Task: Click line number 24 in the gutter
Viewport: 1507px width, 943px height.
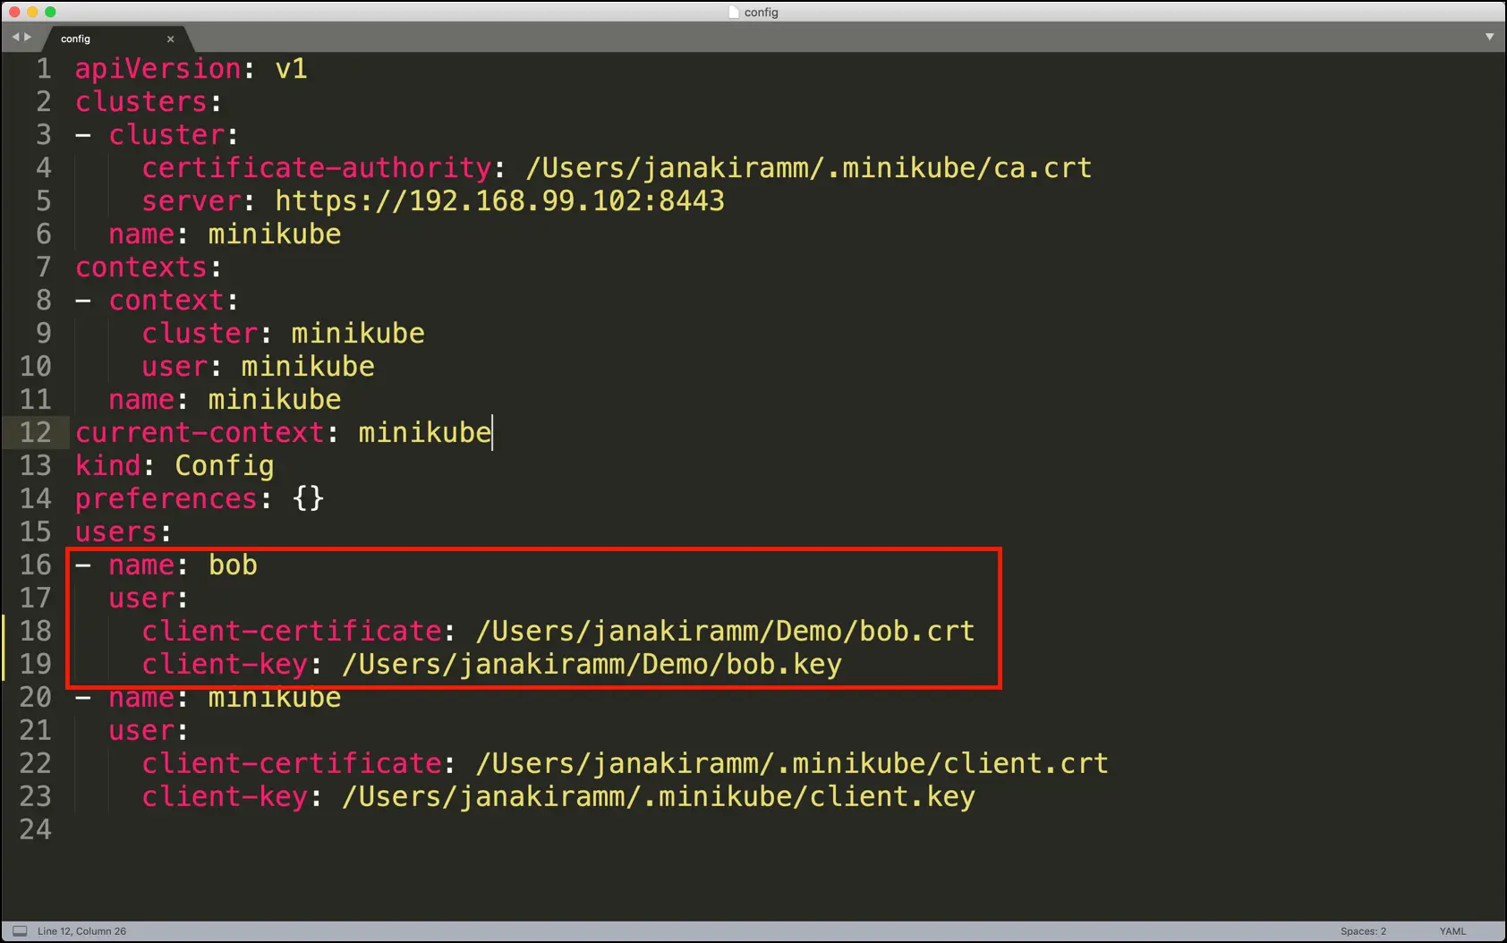Action: point(35,830)
